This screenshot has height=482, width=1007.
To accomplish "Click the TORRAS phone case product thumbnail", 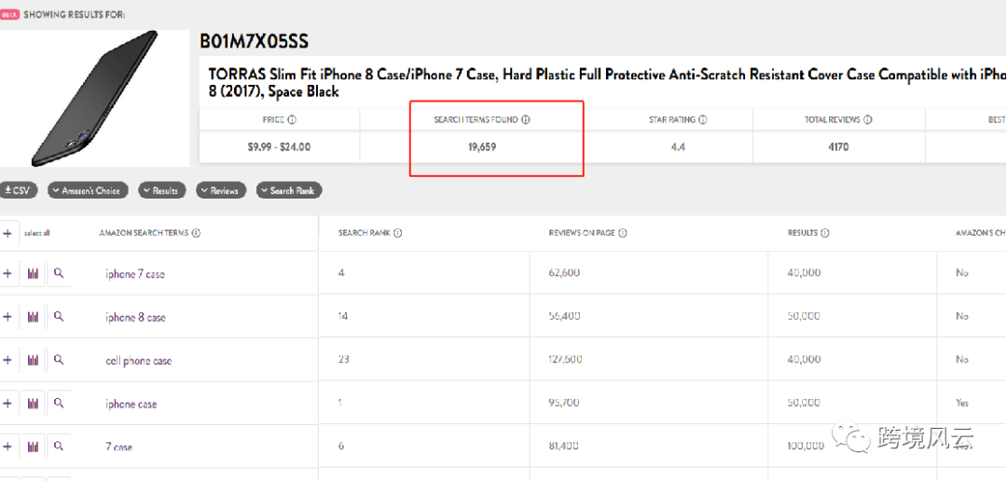I will [93, 98].
